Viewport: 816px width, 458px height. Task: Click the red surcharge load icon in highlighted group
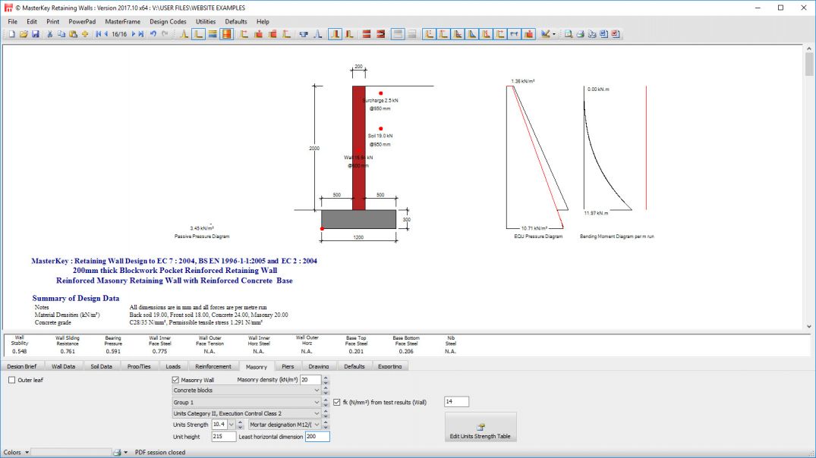pyautogui.click(x=529, y=34)
